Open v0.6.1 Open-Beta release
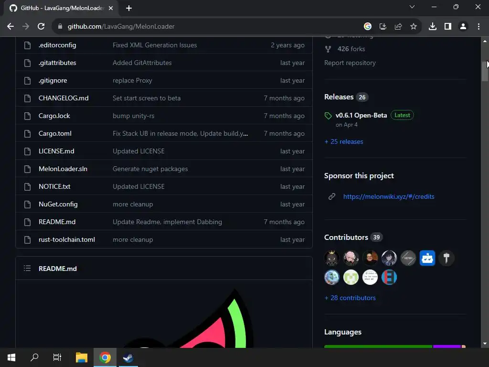 pos(361,115)
